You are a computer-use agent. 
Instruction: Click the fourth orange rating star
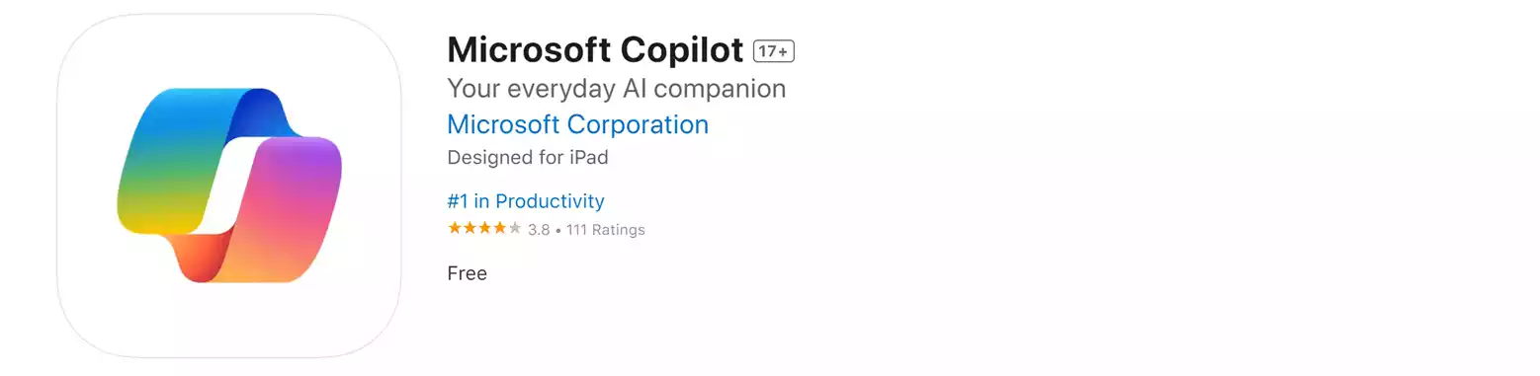tap(499, 229)
